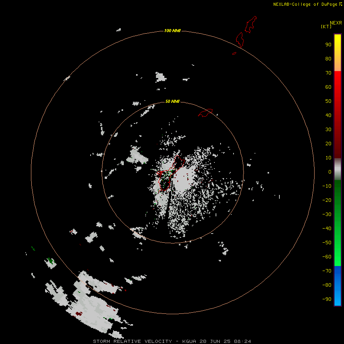The width and height of the screenshot is (344, 344).
Task: Select the 50 NMI range ring label
Action: [172, 101]
